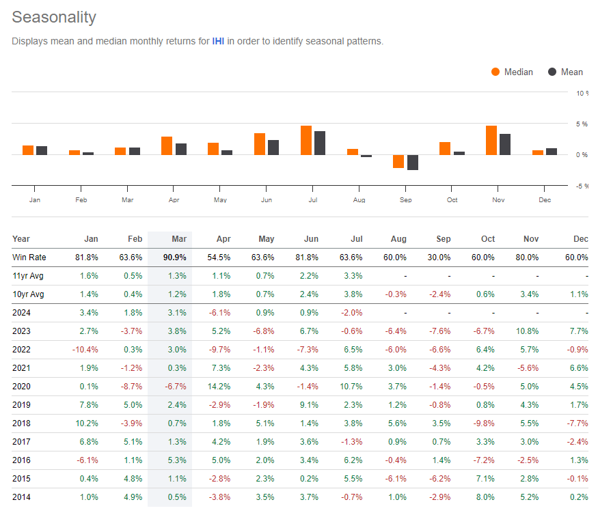Toggle the Median legend orange dot
The height and width of the screenshot is (515, 598).
tap(495, 72)
